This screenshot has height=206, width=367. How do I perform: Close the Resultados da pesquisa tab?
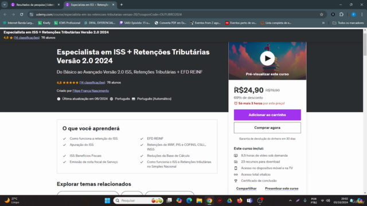pyautogui.click(x=58, y=5)
